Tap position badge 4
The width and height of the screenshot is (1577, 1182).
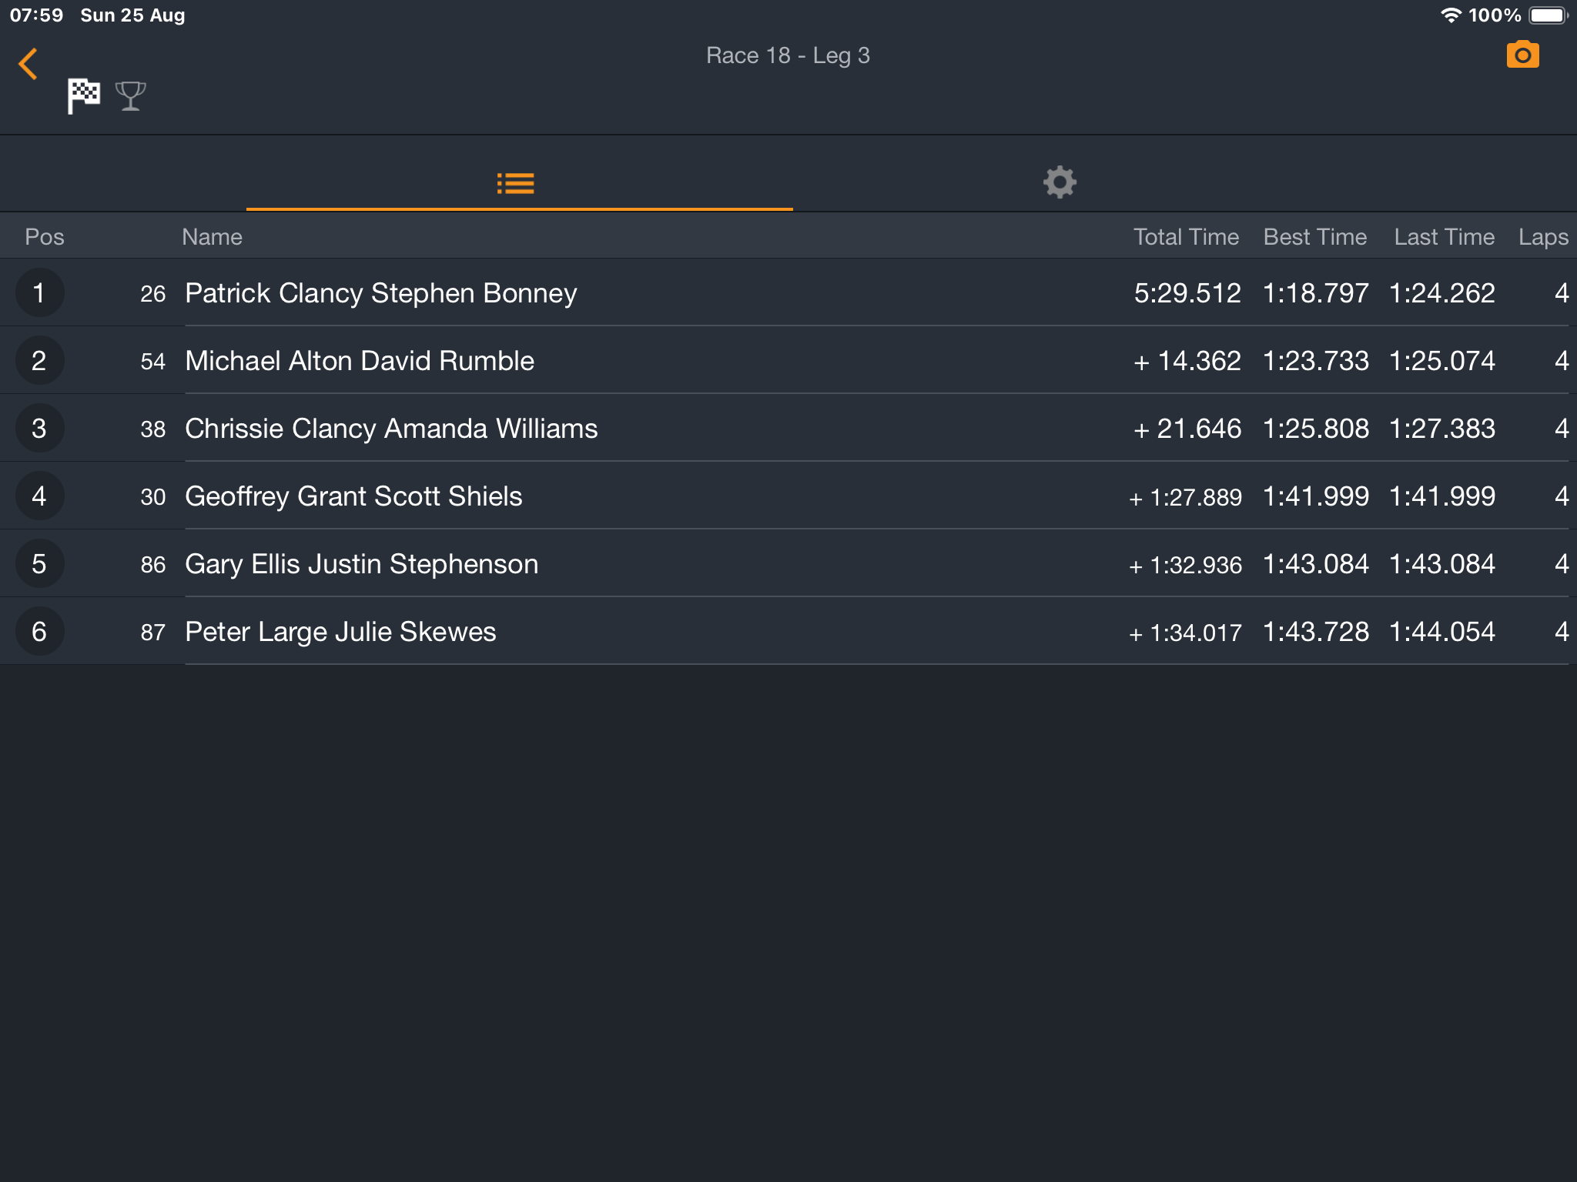point(39,496)
